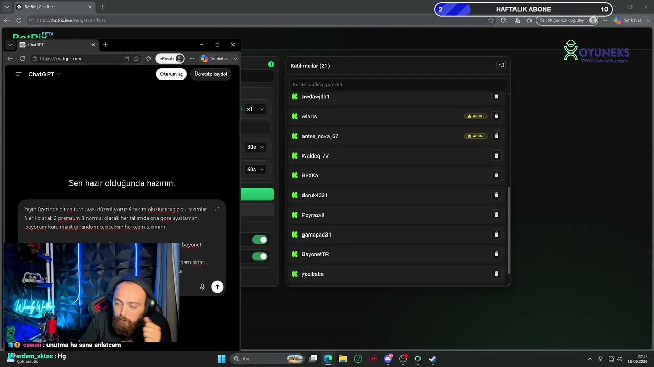The width and height of the screenshot is (654, 367).
Task: Click the microphone icon in ChatGPT prompt box
Action: [x=202, y=287]
